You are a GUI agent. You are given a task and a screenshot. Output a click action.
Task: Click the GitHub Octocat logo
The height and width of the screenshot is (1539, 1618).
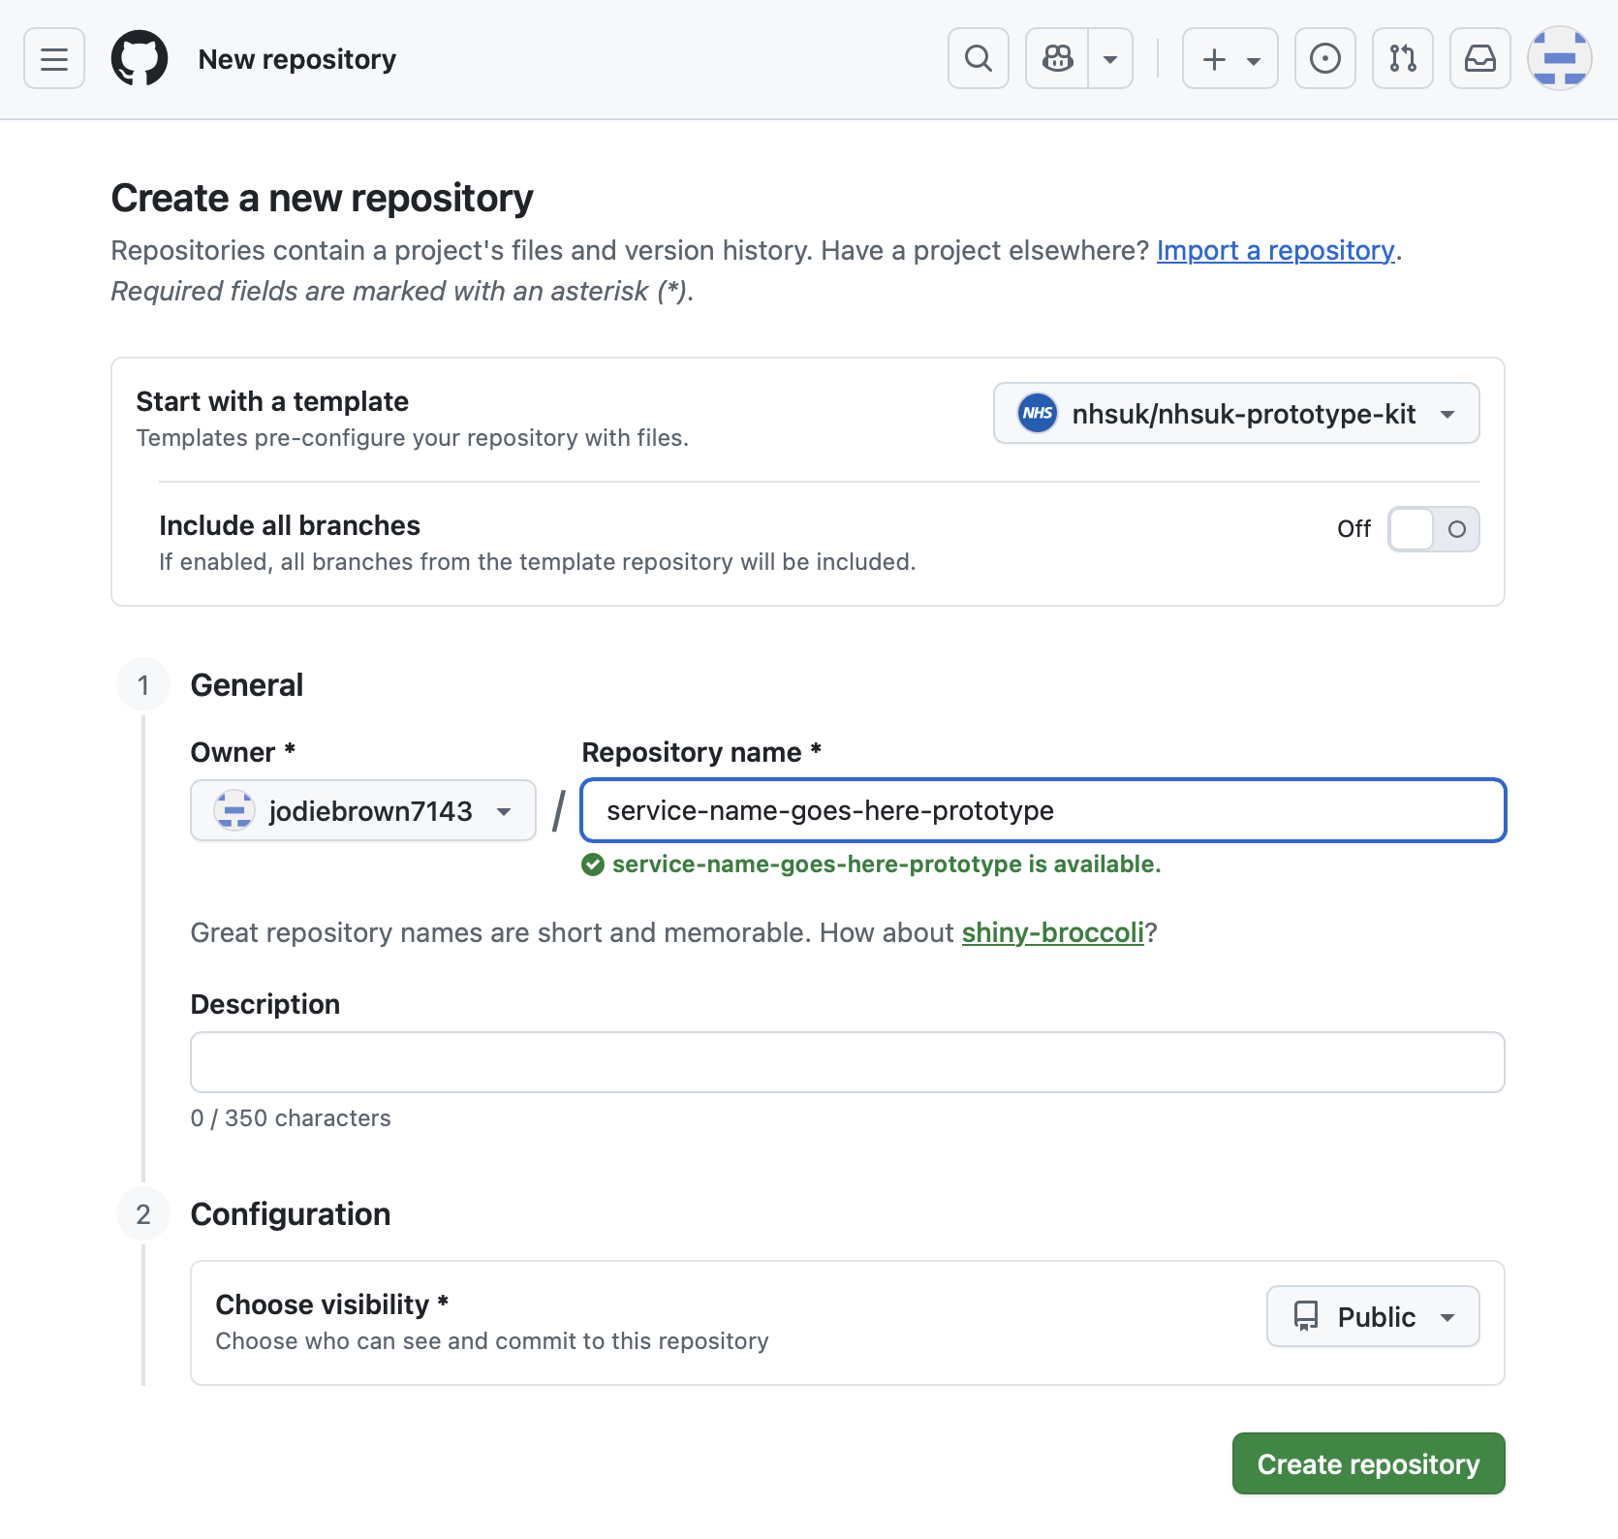[x=140, y=59]
